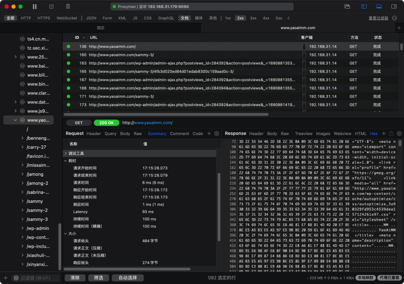Expand the www.25... domain node
404x284 pixels.
point(15,57)
